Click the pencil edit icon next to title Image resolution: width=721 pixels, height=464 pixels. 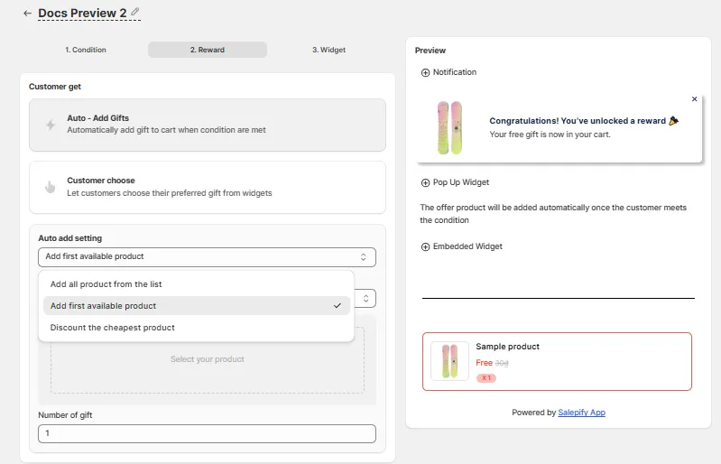(134, 12)
